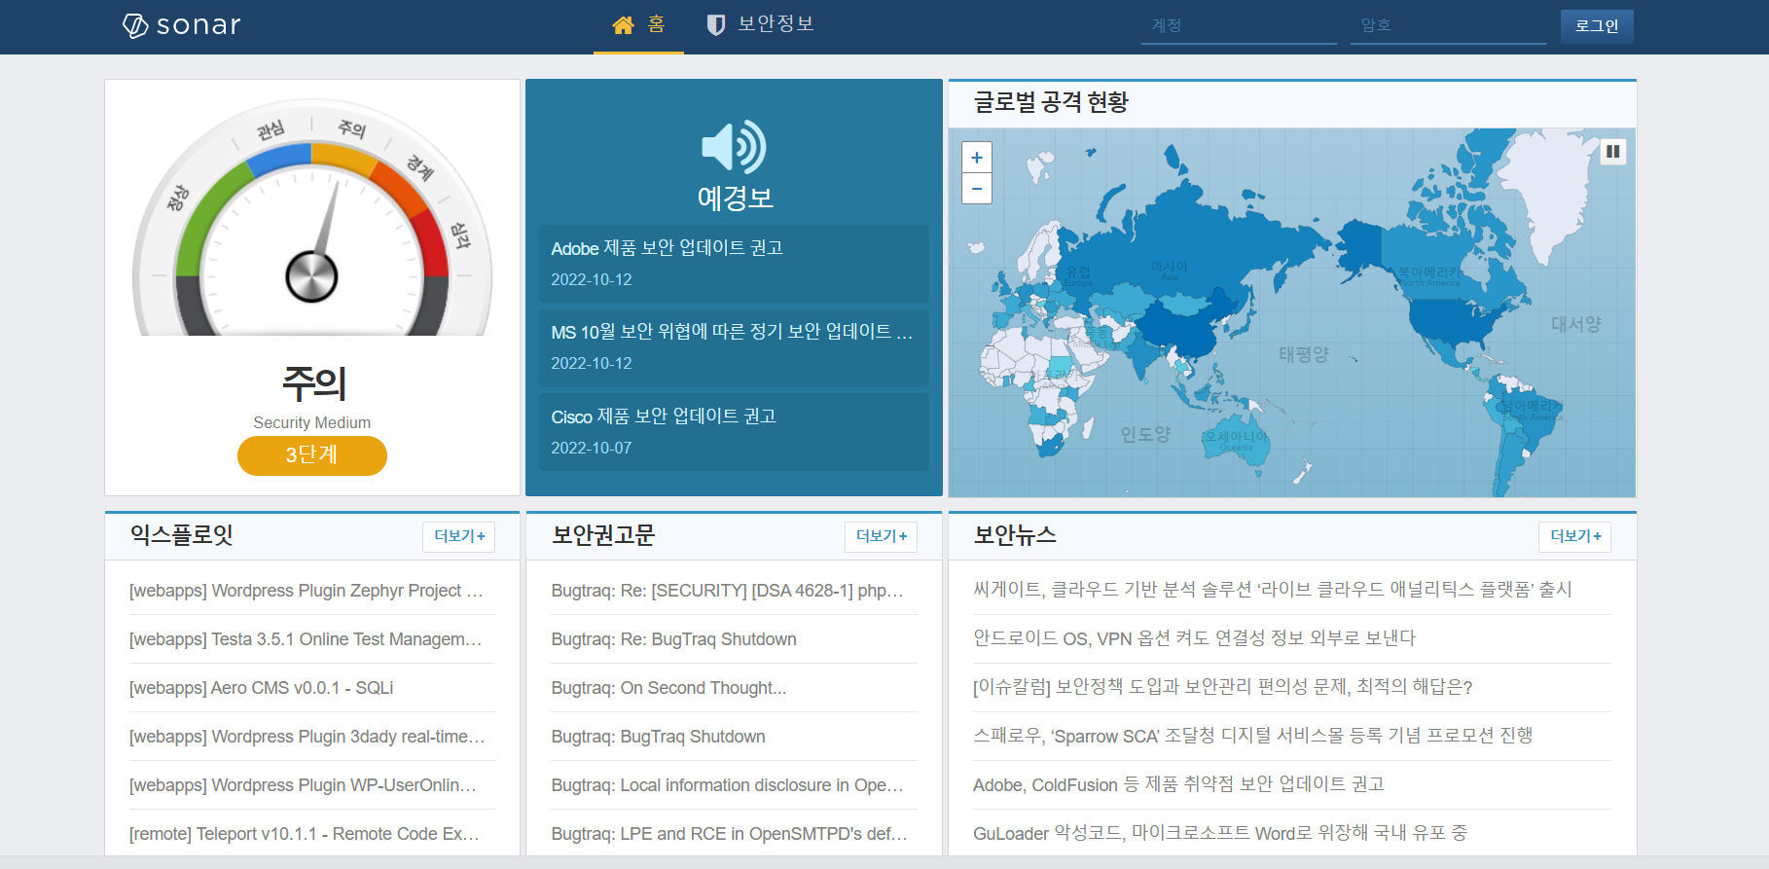1769x869 pixels.
Task: Open 더보기 for 보안뉴스
Action: tap(1574, 536)
